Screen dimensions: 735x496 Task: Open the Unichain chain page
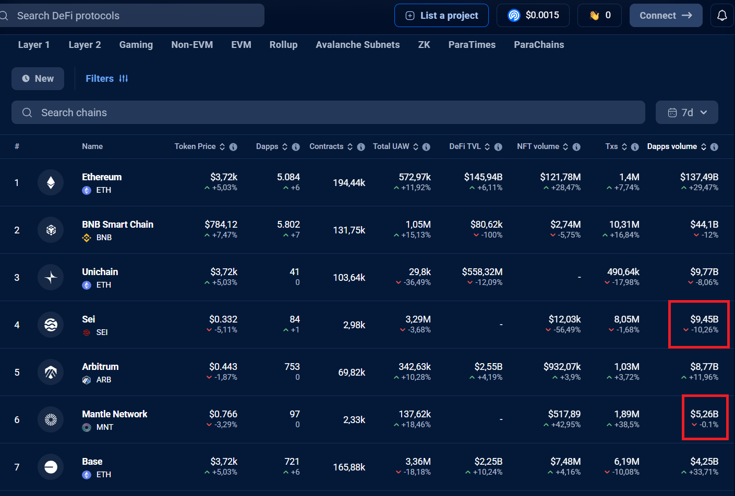coord(100,272)
